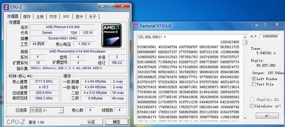Click the Factorial pi title icon

pos(136,26)
